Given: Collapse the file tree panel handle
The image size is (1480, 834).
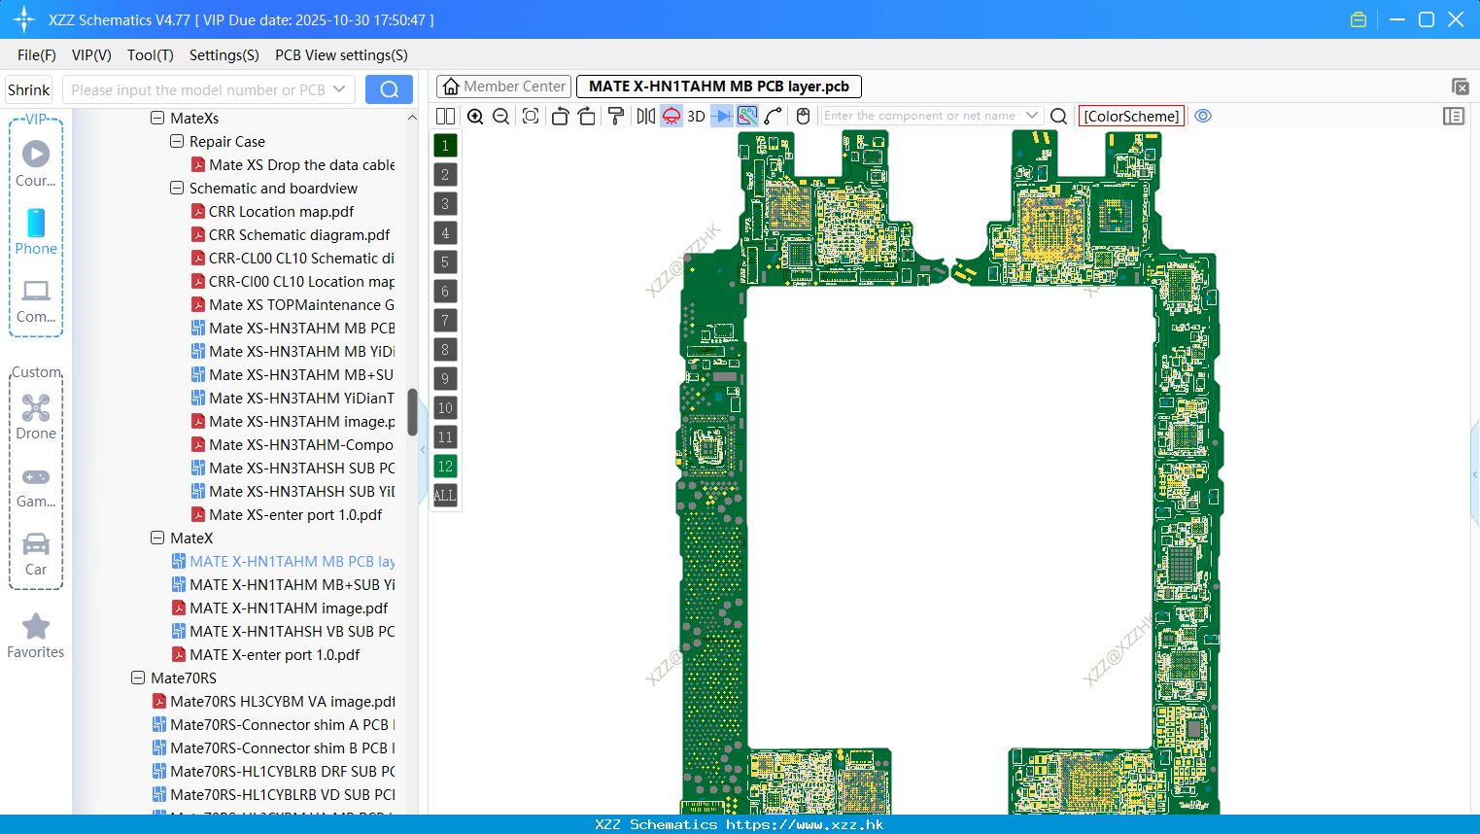Looking at the screenshot, I should pos(423,450).
